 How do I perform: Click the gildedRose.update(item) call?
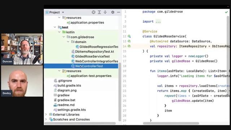(193, 101)
